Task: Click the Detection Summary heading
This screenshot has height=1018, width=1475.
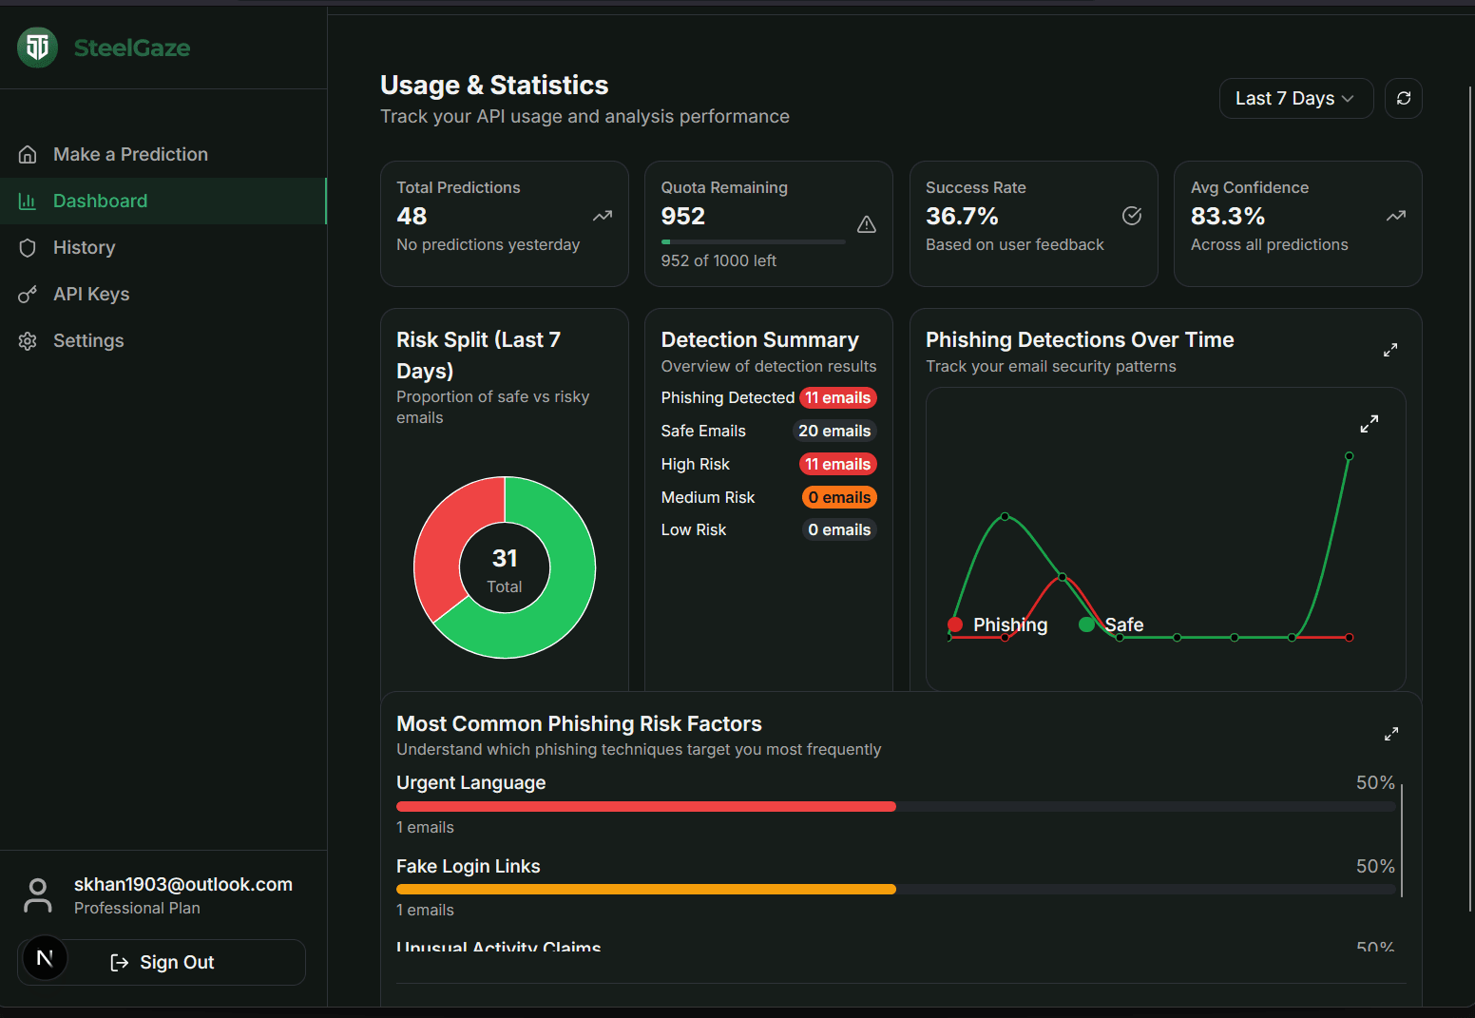Action: 759,339
